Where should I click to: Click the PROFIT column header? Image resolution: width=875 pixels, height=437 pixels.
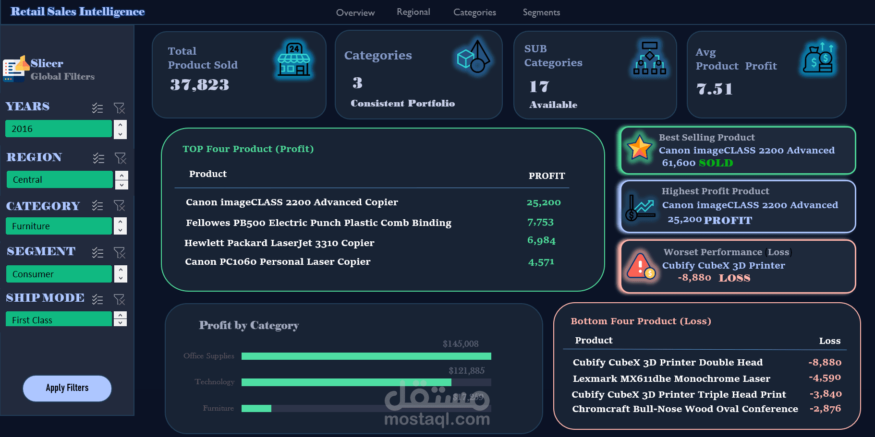click(x=547, y=176)
